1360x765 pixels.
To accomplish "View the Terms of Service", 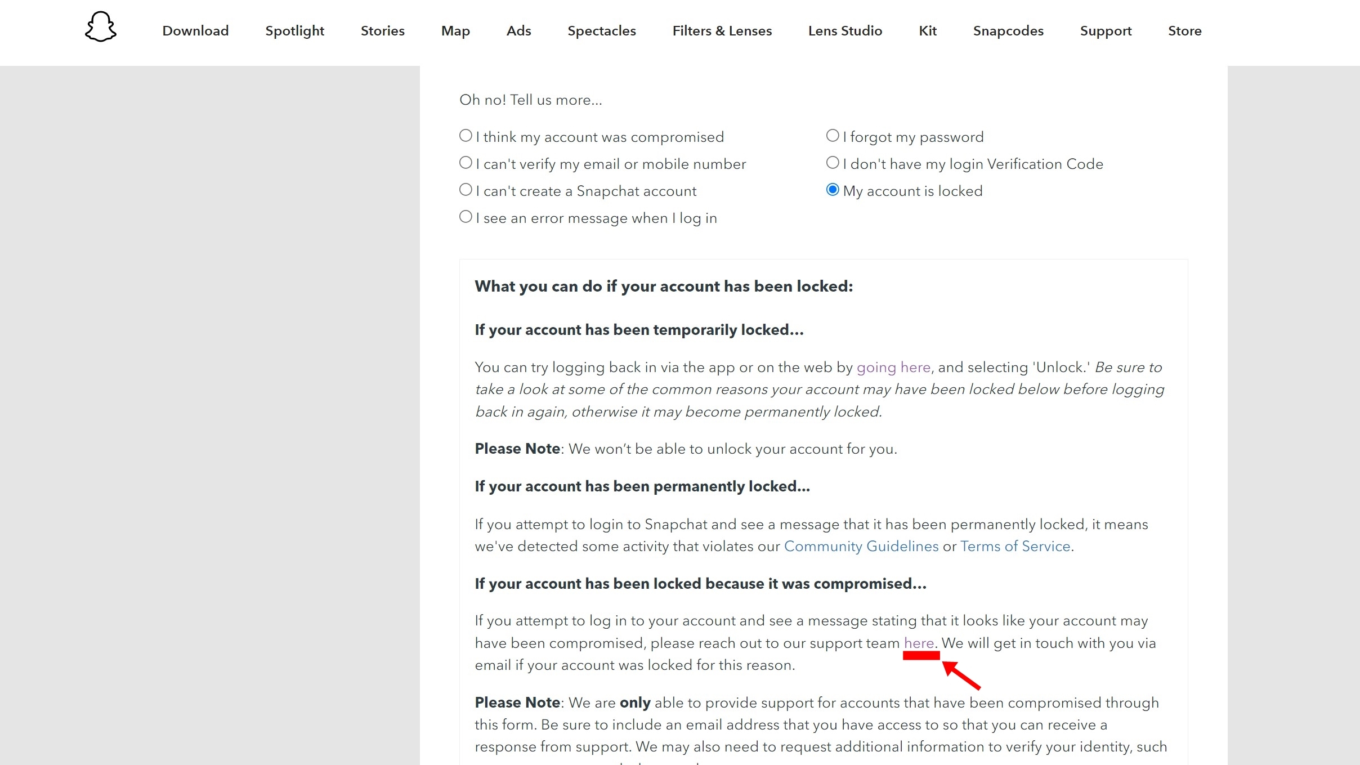I will (x=1014, y=546).
